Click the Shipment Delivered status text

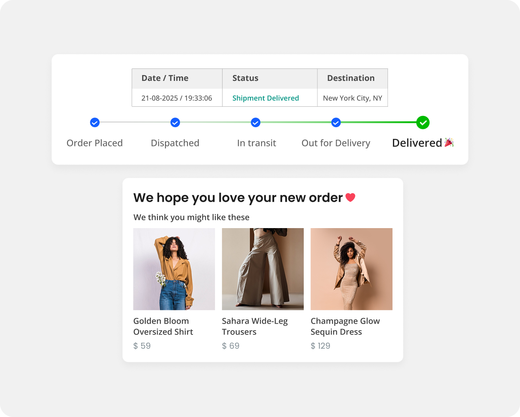[x=265, y=98]
